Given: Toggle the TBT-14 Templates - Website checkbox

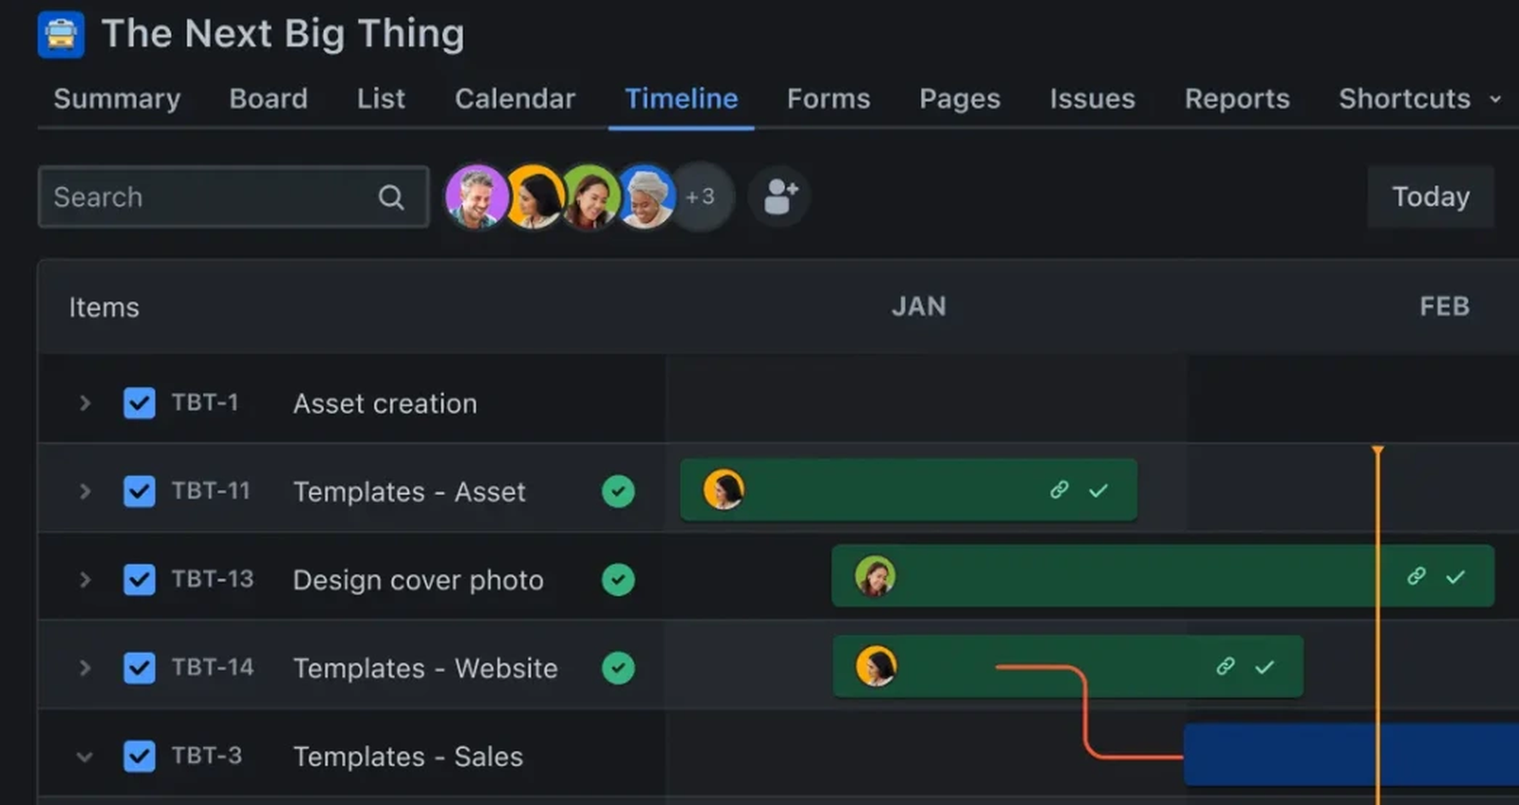Looking at the screenshot, I should (x=139, y=667).
